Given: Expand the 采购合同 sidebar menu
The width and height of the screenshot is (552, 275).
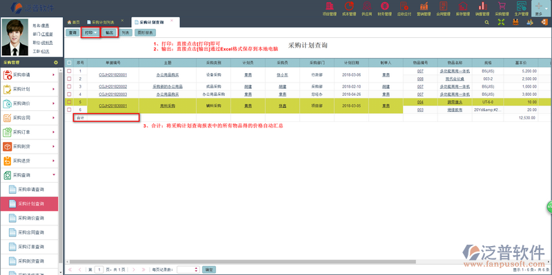Looking at the screenshot, I should click(30, 118).
